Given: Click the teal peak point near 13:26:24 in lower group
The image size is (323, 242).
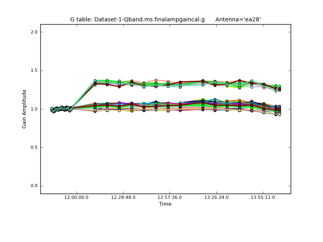Looking at the screenshot, I should point(215,100).
